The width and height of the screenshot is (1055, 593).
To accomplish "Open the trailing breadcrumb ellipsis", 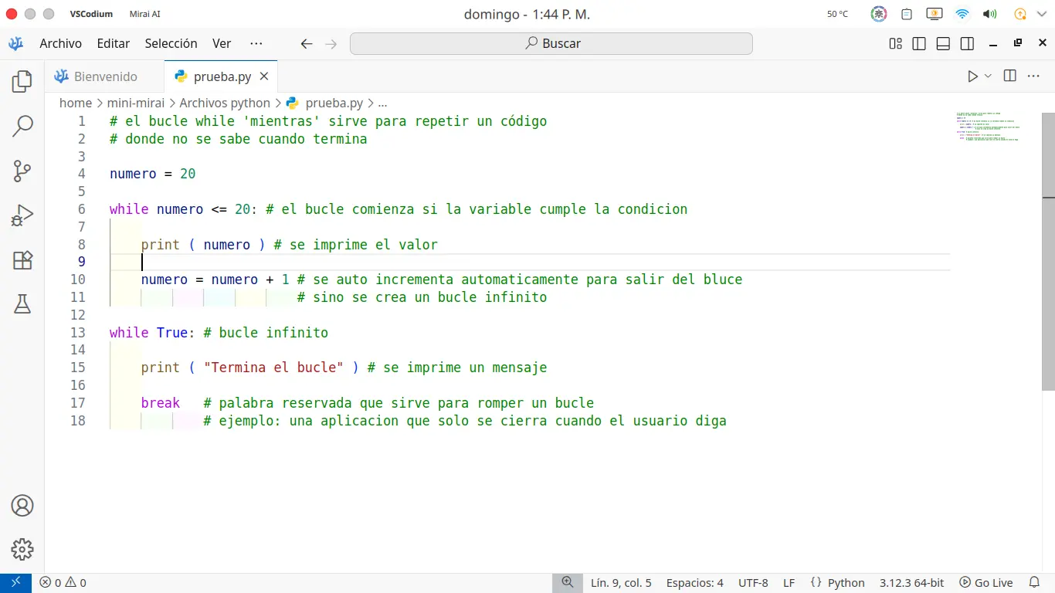I will point(382,103).
